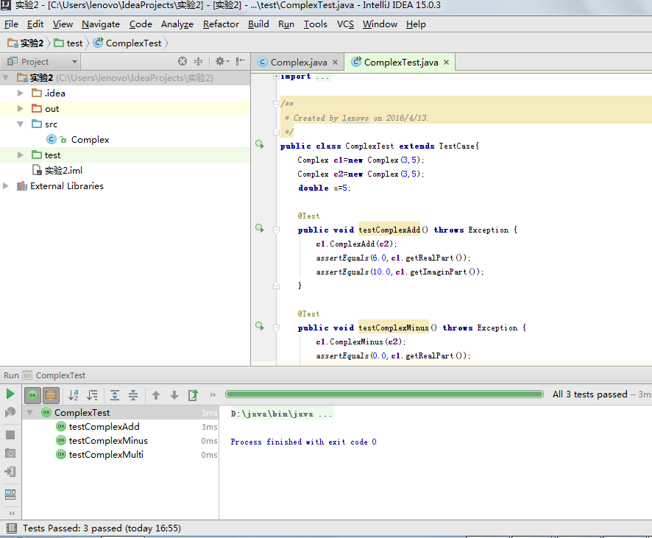The height and width of the screenshot is (538, 652).
Task: Click restore layout icon in run sidebar
Action: click(10, 494)
